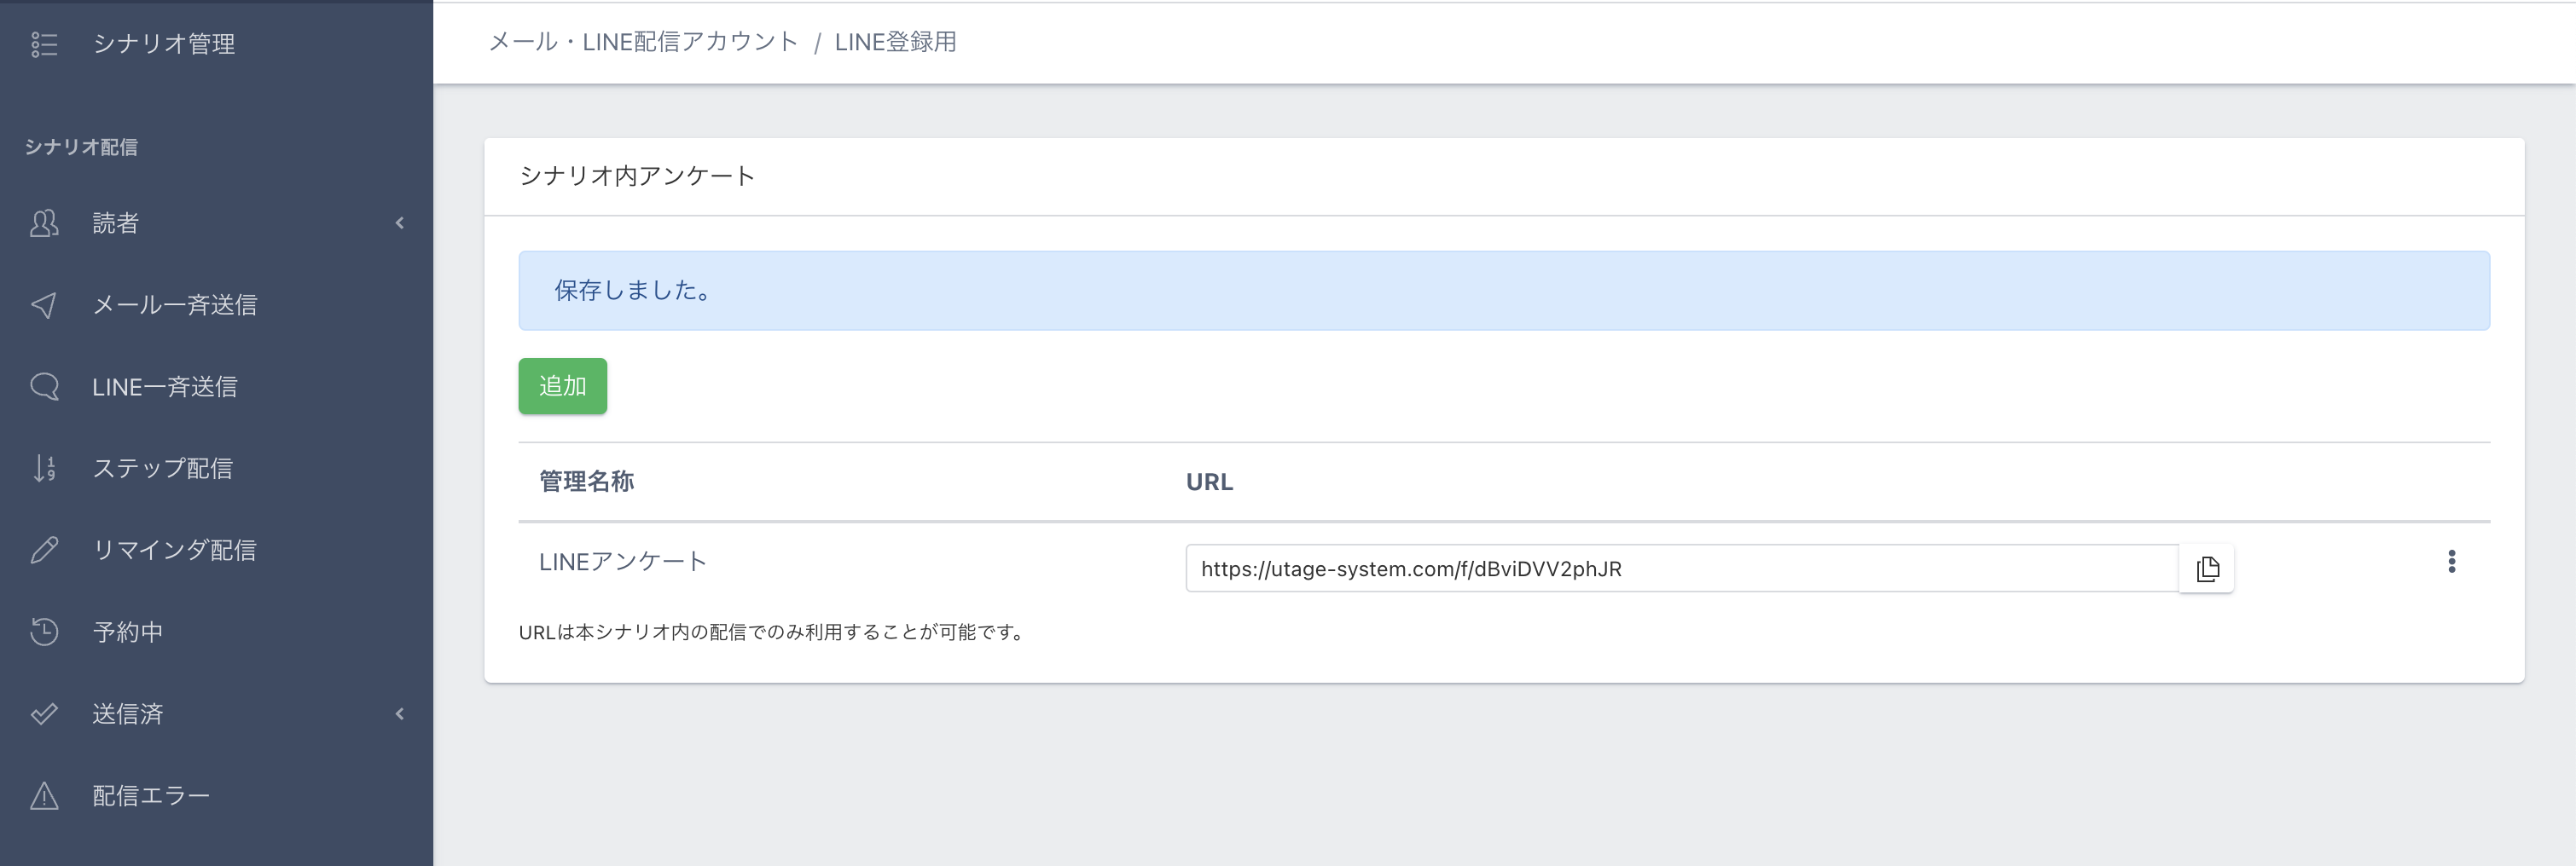Viewport: 2576px width, 866px height.
Task: Open the ステップ配信 menu item
Action: (x=162, y=469)
